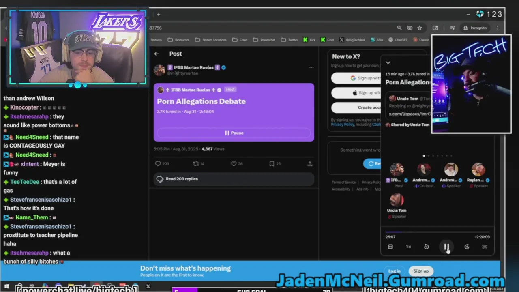Go back with the Post arrow
Image resolution: width=519 pixels, height=292 pixels.
click(x=157, y=54)
